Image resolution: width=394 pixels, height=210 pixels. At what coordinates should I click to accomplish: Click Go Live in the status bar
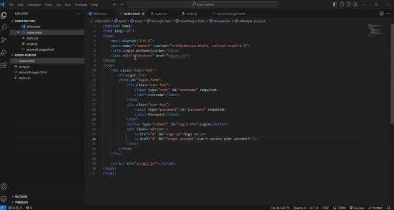click(357, 208)
